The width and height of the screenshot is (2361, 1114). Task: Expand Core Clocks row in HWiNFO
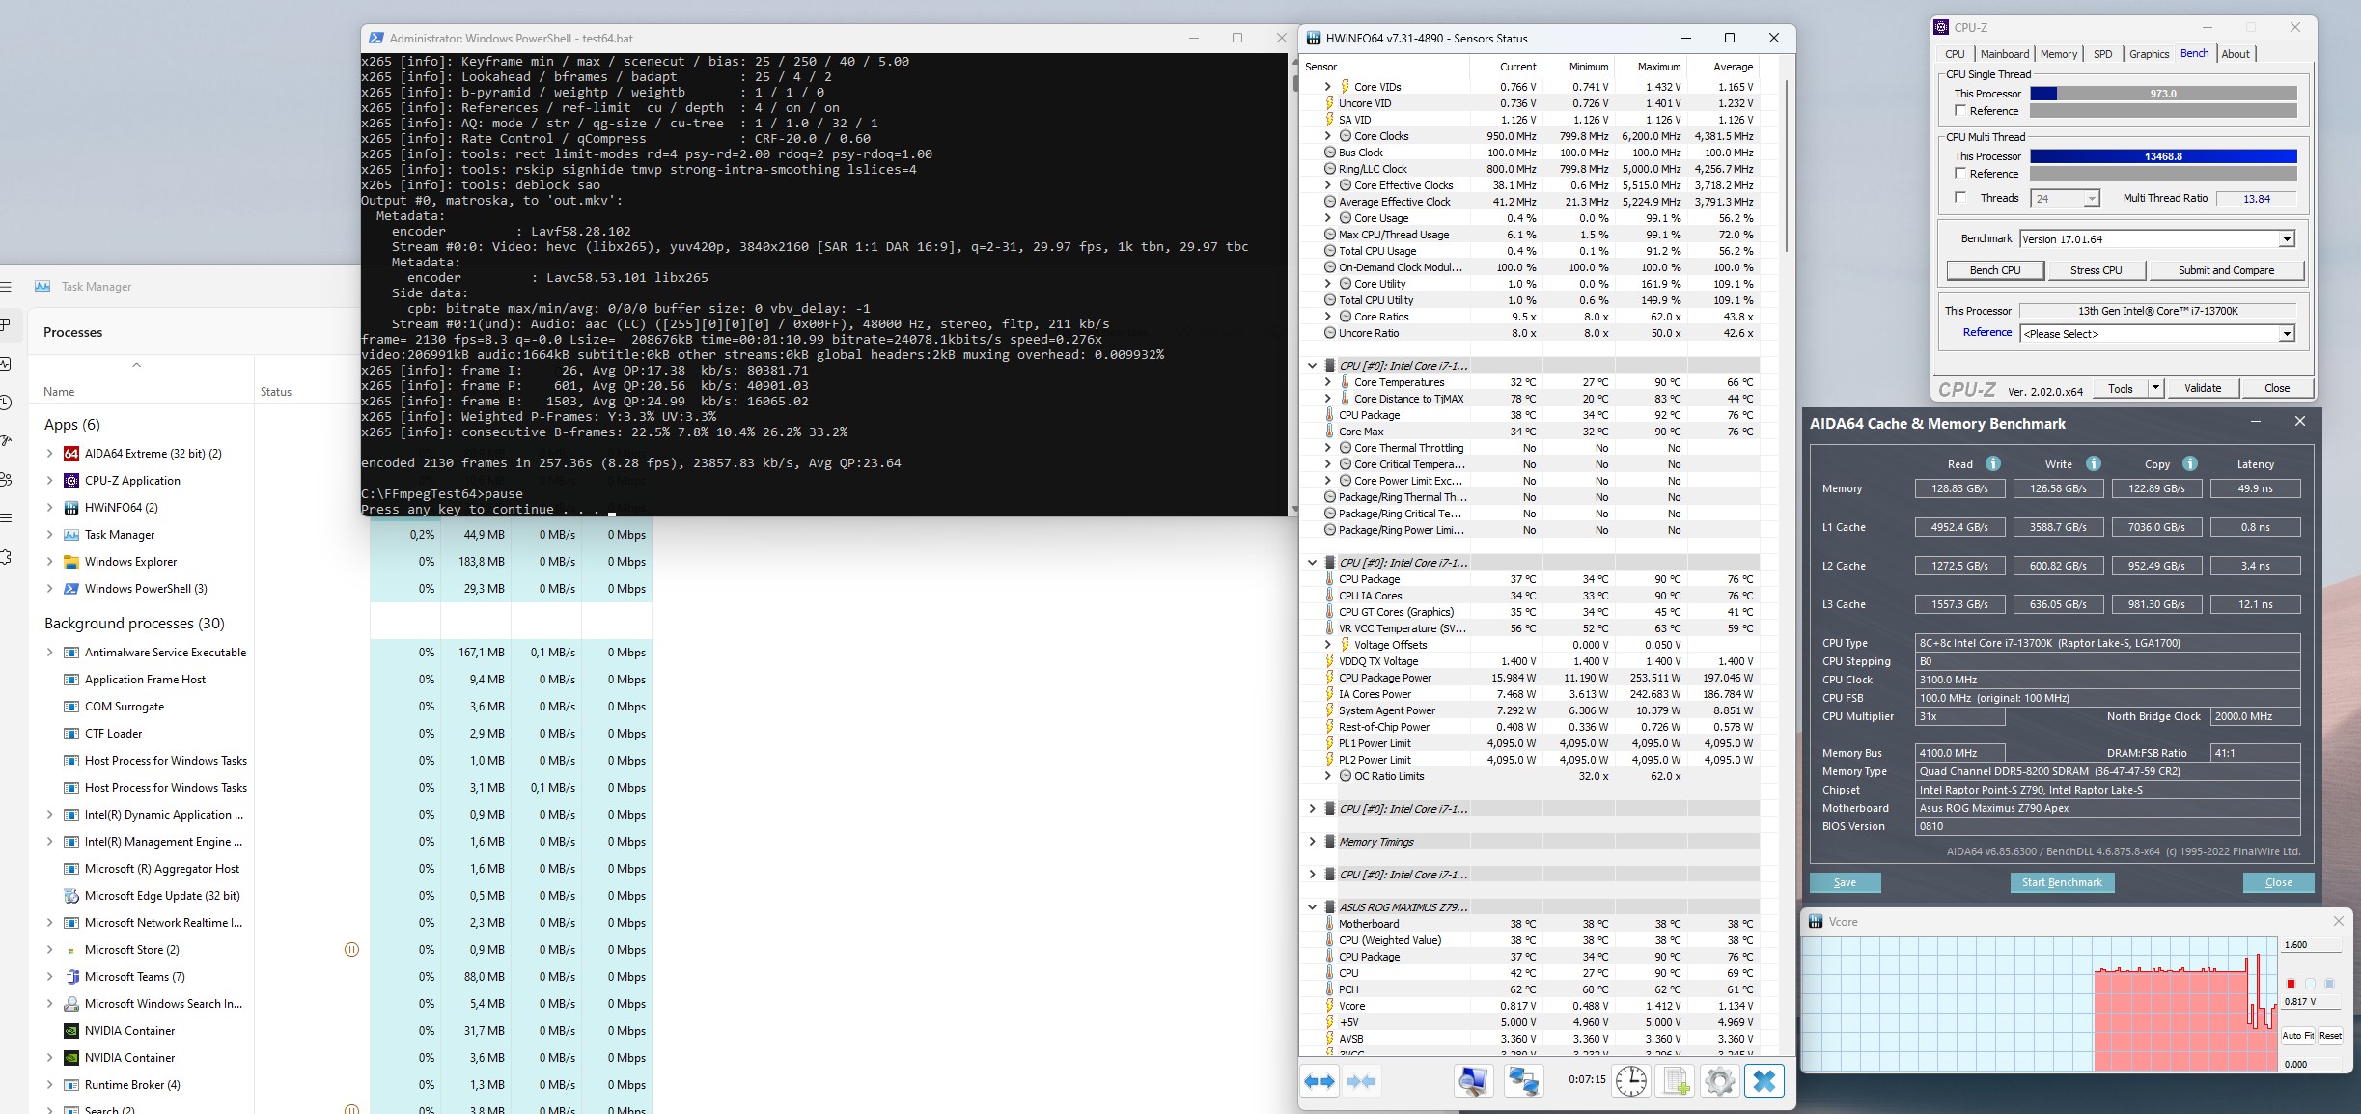click(1328, 136)
